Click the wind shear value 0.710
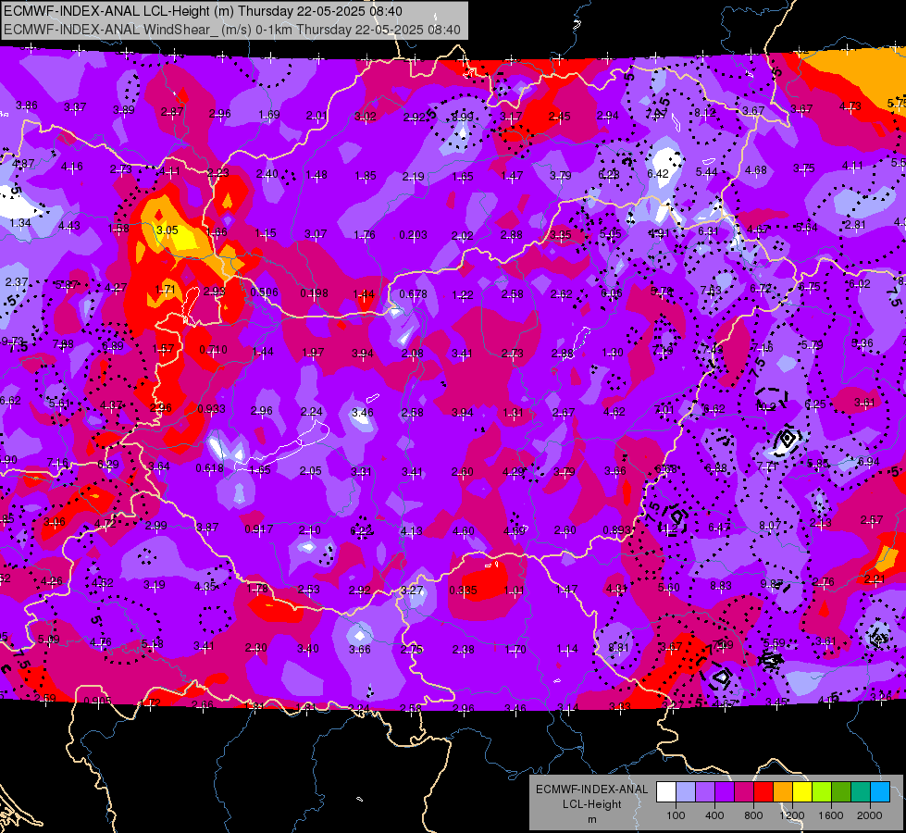906x833 pixels. (213, 350)
